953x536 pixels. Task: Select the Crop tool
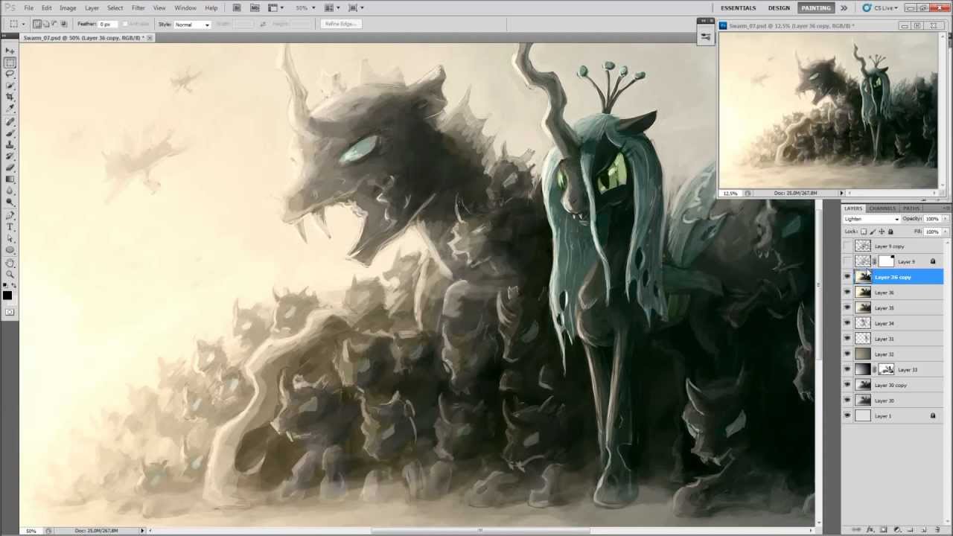pos(10,97)
